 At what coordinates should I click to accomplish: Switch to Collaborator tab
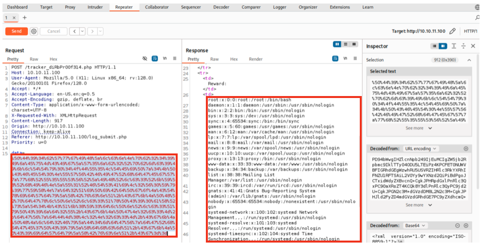tap(157, 7)
